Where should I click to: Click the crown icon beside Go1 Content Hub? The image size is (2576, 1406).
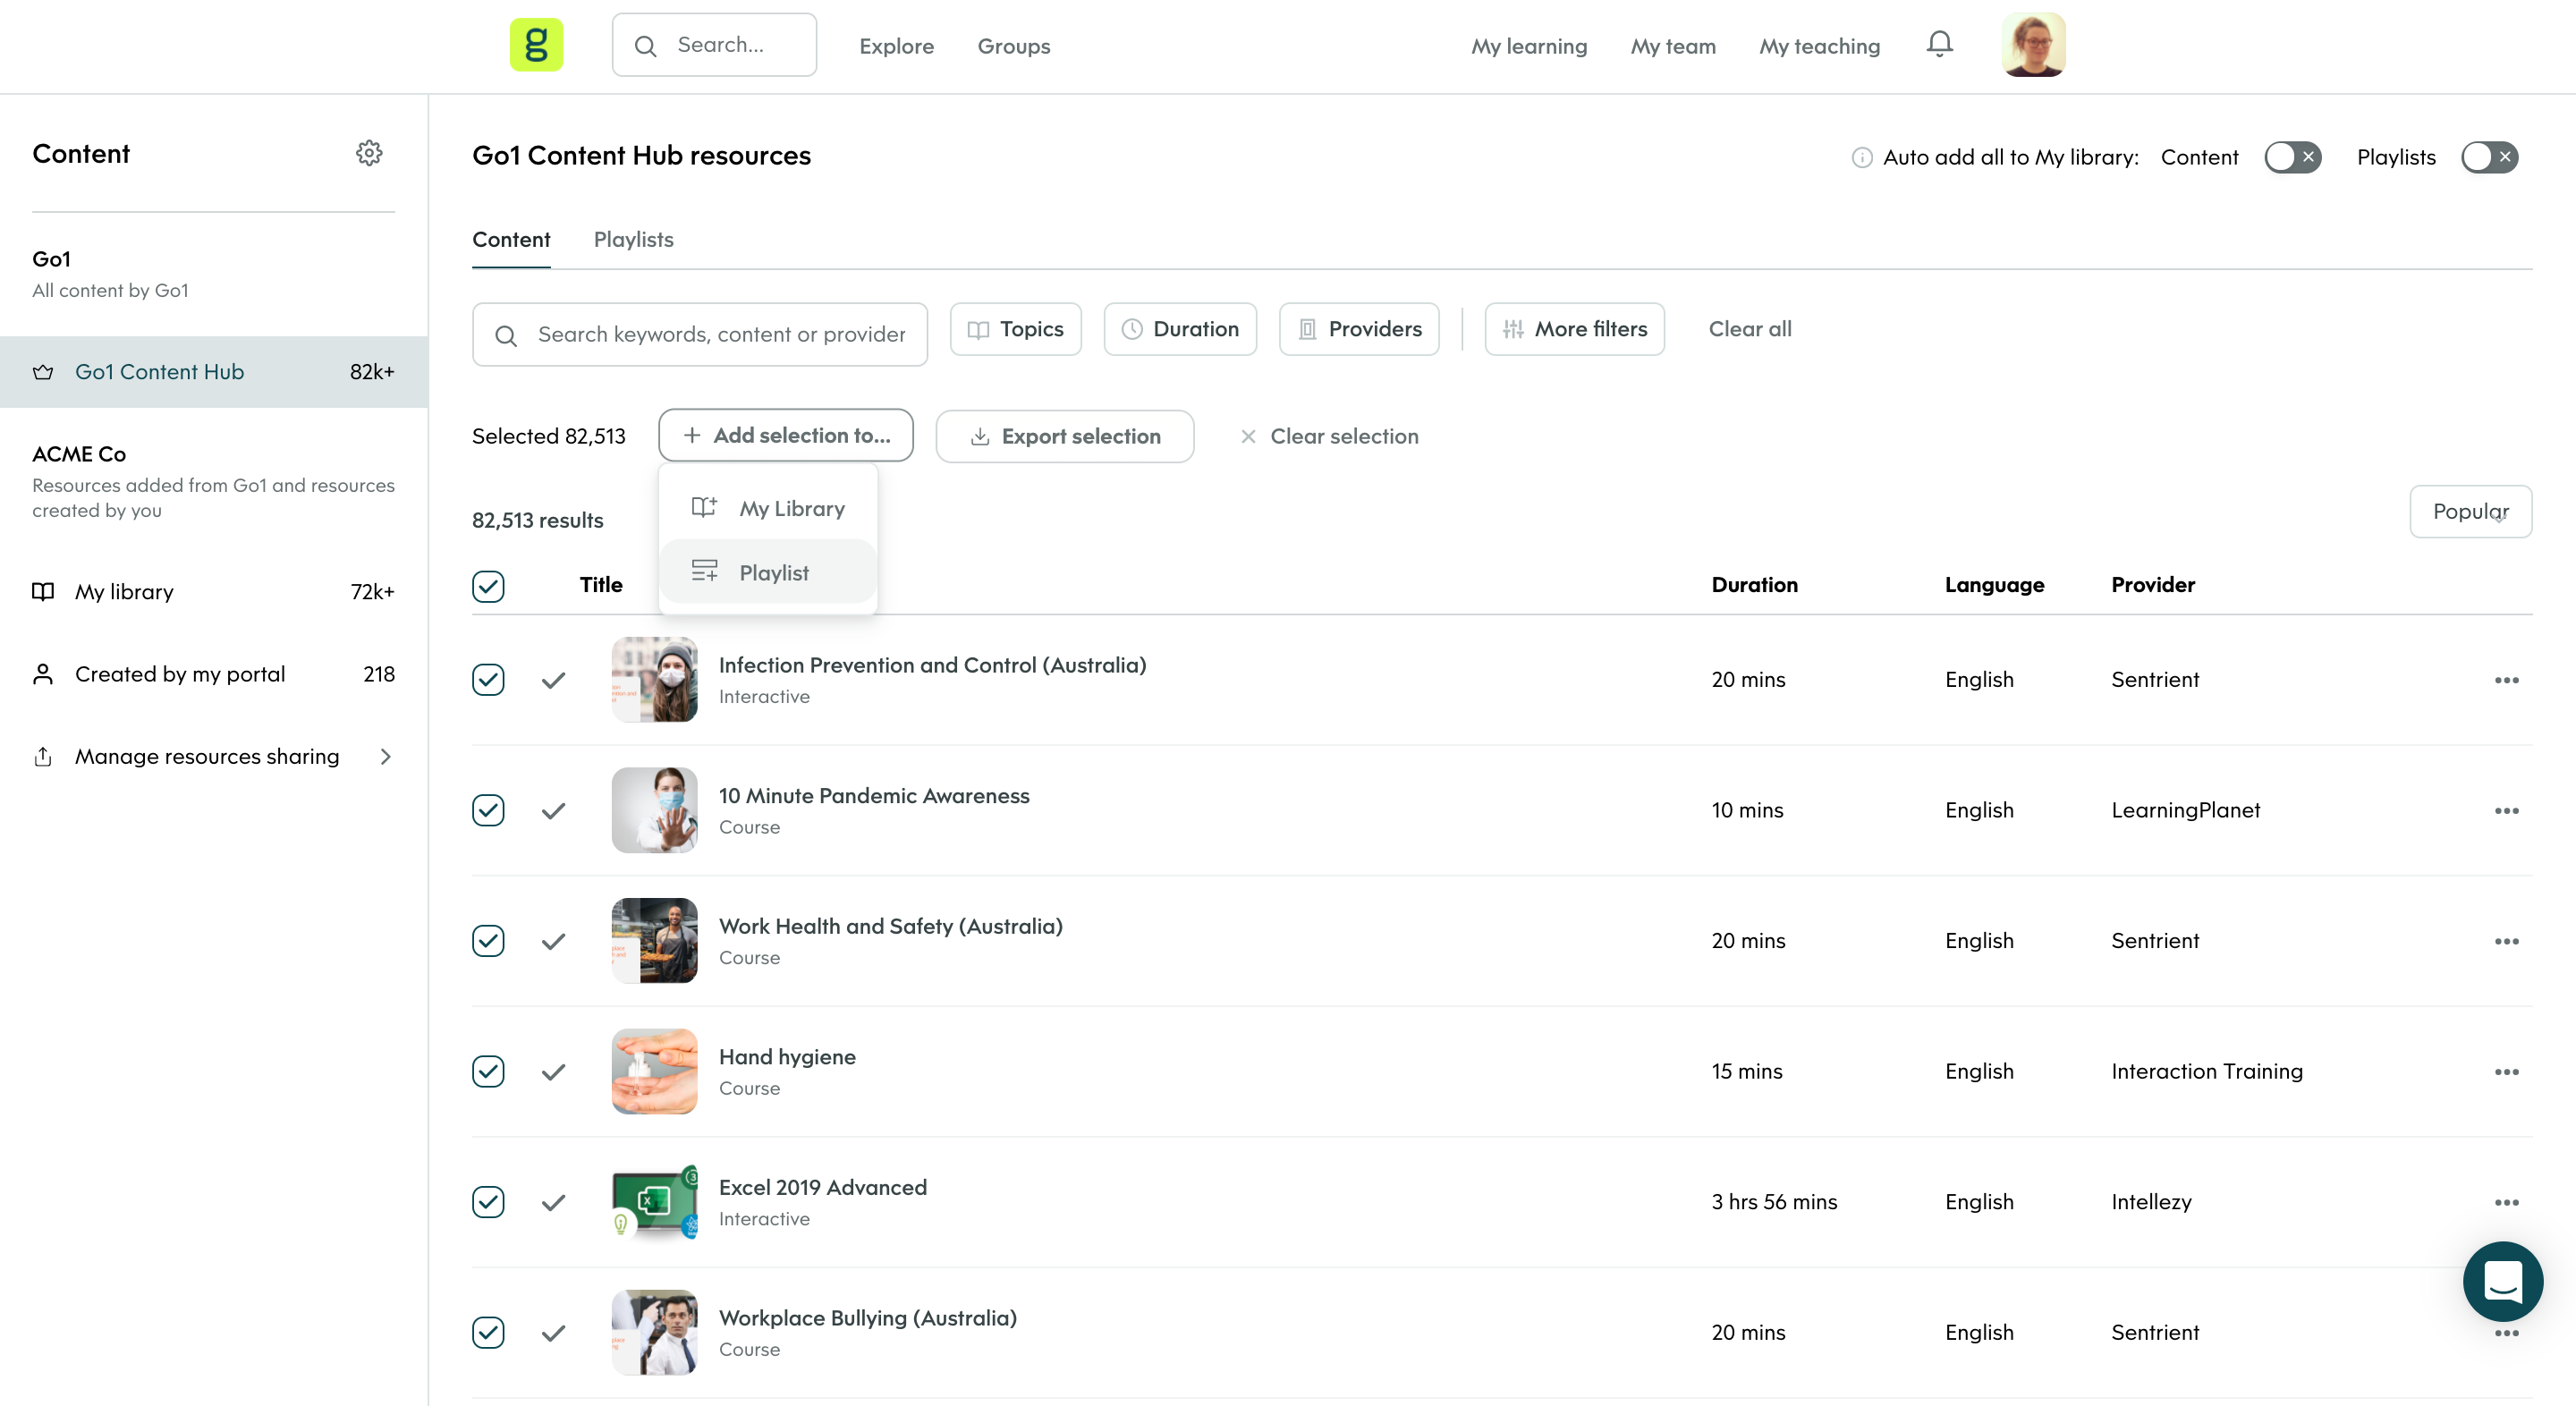point(43,372)
